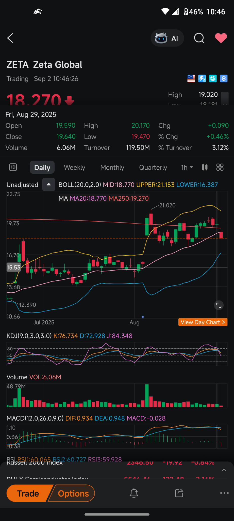Tap the J:84.348 KDJ value

pos(120,336)
